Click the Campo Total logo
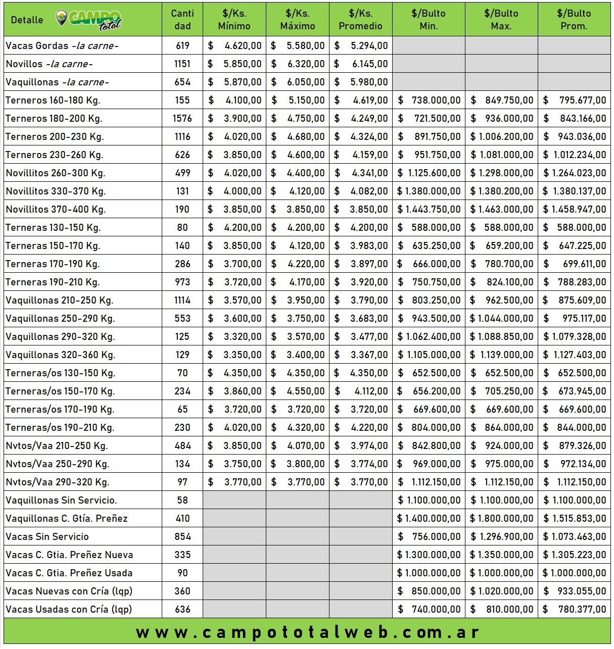This screenshot has height=649, width=614. (x=88, y=20)
